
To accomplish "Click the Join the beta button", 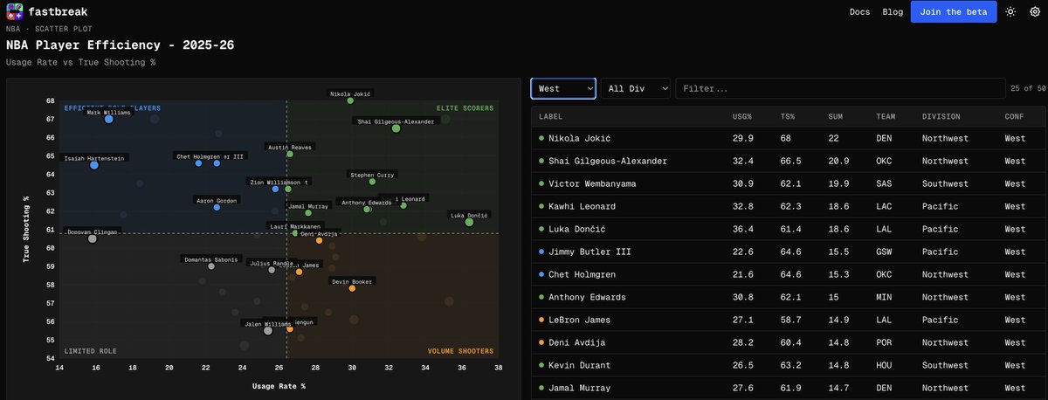I will click(954, 12).
